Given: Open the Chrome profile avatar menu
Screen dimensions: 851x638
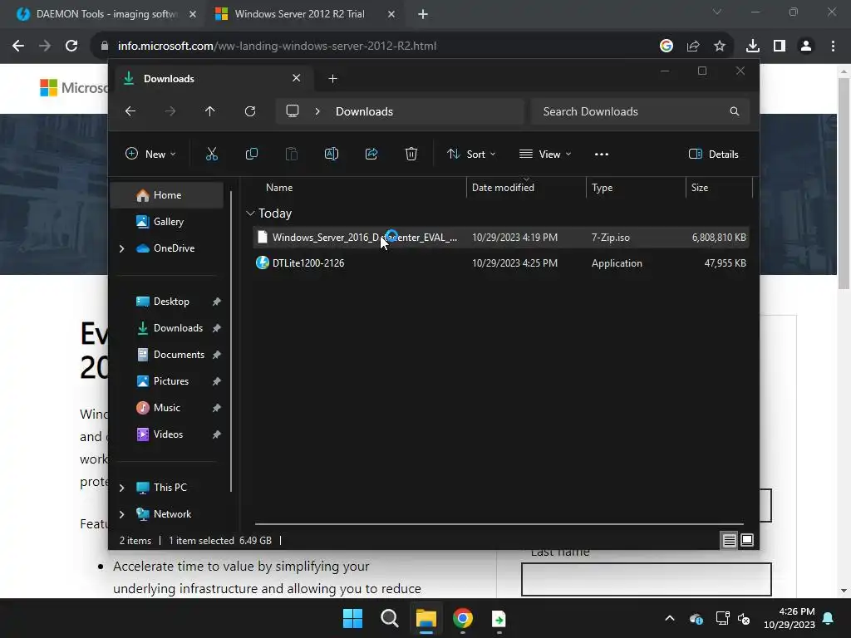Looking at the screenshot, I should [806, 47].
